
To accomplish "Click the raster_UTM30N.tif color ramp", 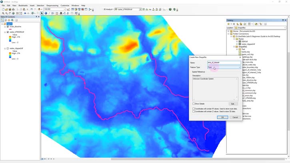I will (x=10, y=39).
